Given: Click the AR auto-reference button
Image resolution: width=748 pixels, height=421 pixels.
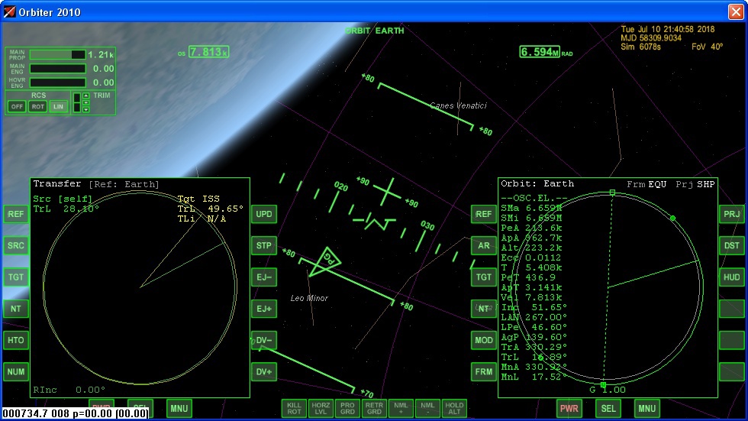Looking at the screenshot, I should 483,246.
